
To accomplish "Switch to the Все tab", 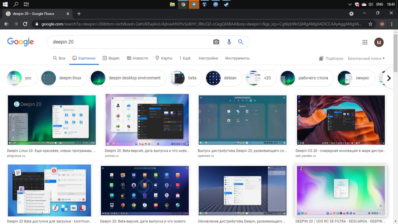I will [59, 58].
